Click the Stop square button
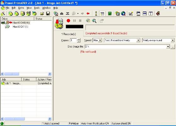 [80, 21]
